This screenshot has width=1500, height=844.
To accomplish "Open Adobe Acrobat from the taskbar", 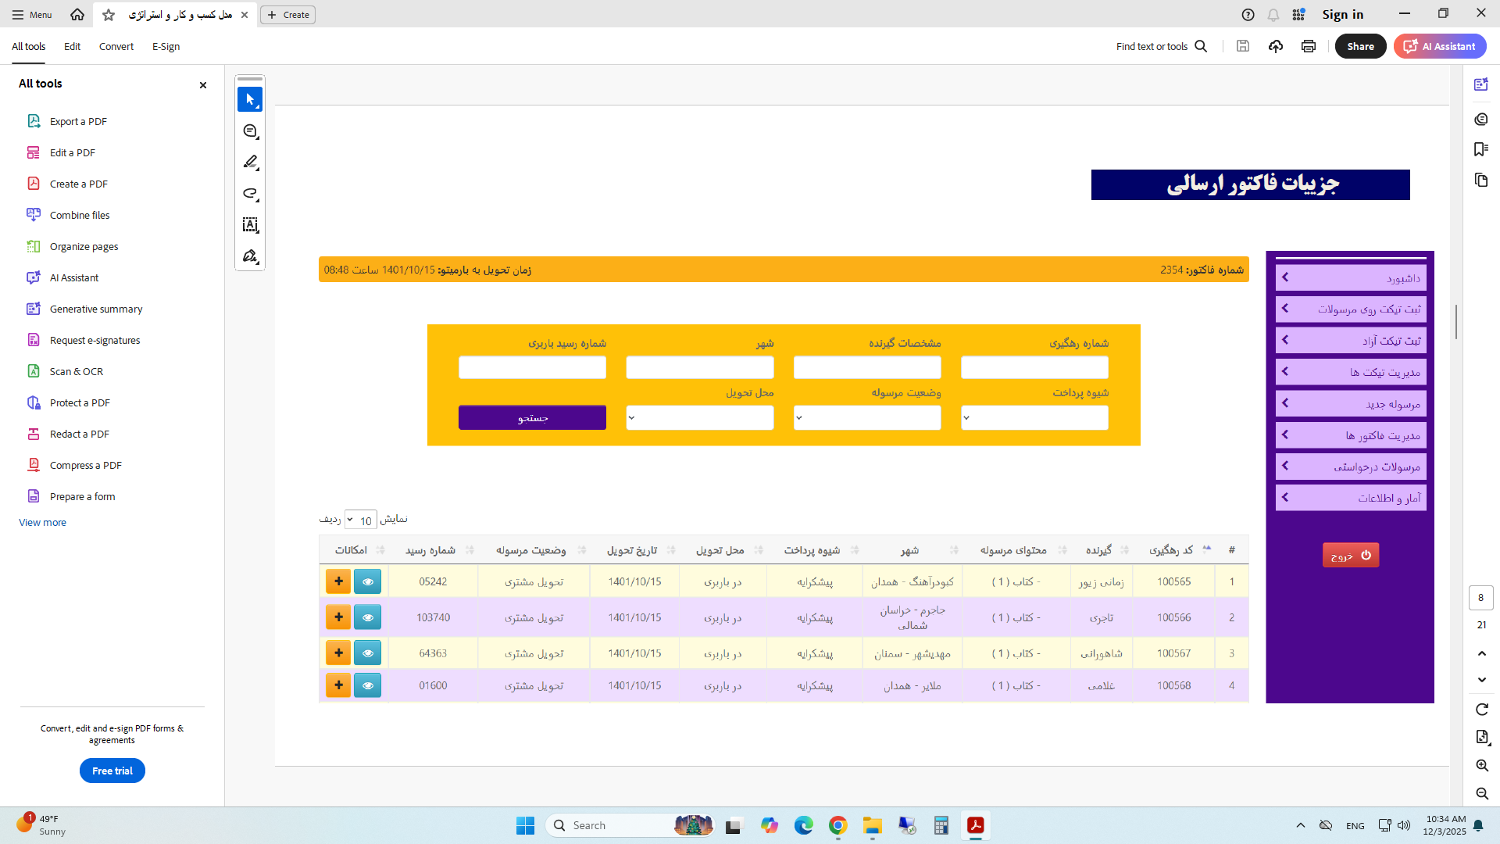I will coord(975,825).
